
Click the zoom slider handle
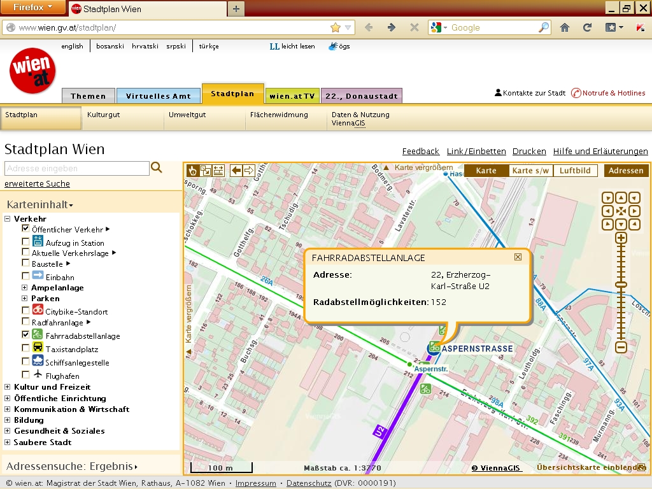(x=621, y=285)
